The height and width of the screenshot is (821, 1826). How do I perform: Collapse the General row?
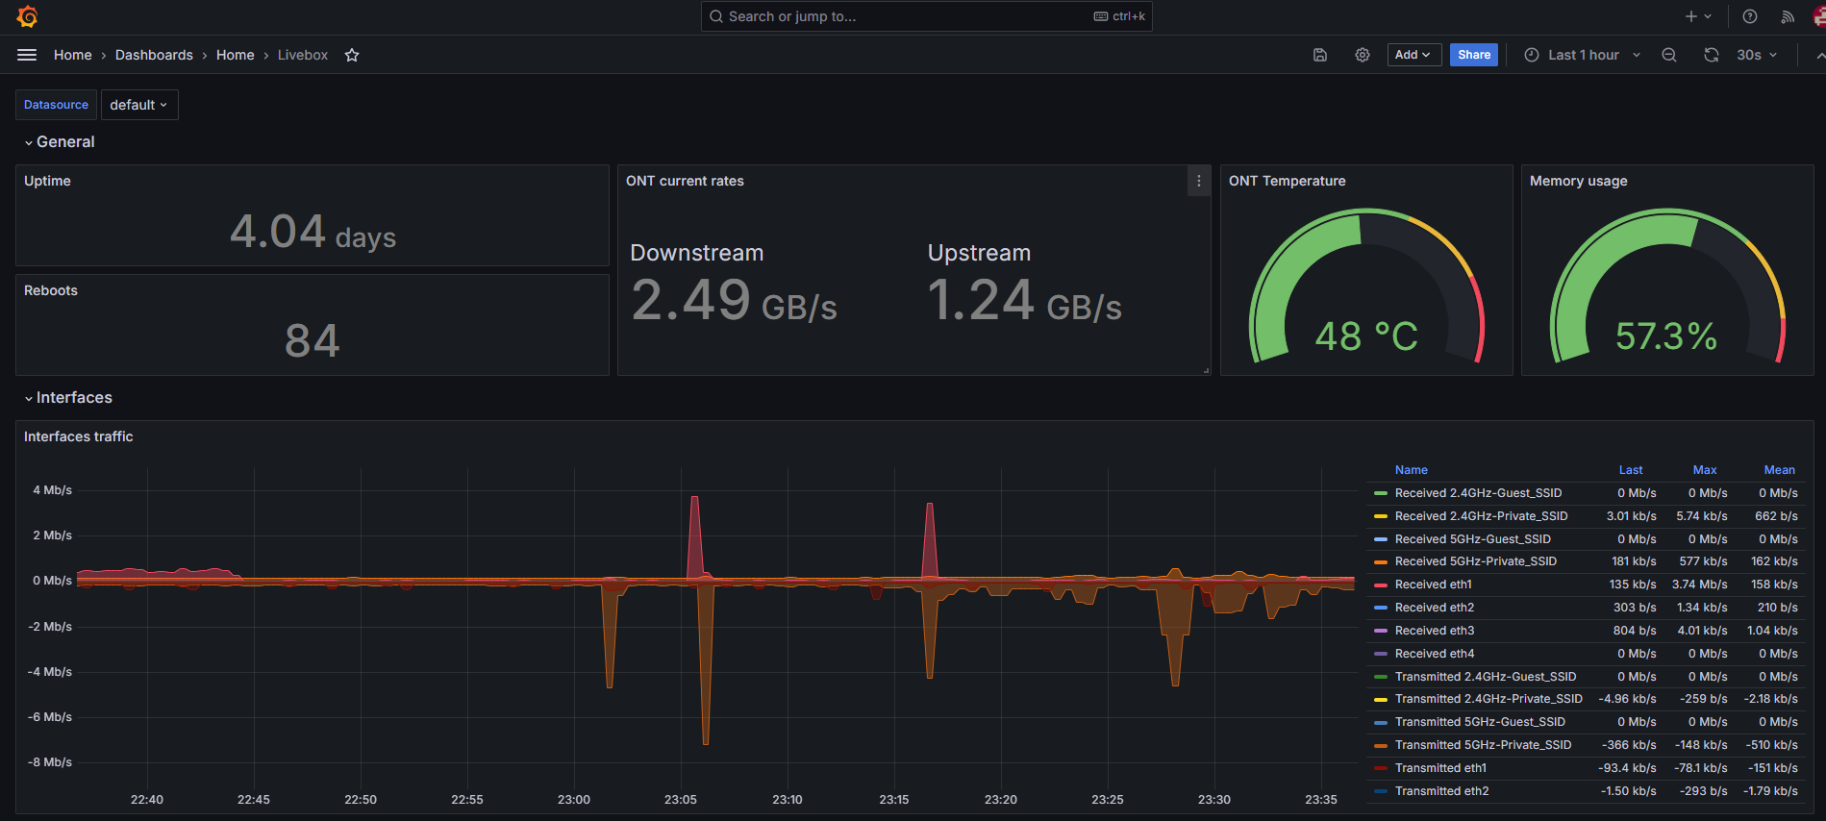(60, 142)
